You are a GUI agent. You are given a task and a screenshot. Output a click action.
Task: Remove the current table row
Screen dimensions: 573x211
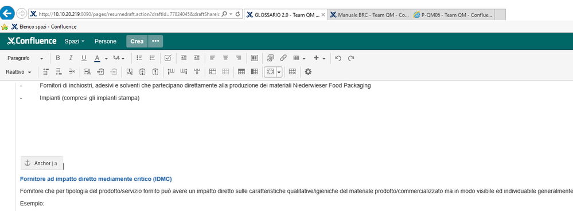72,72
